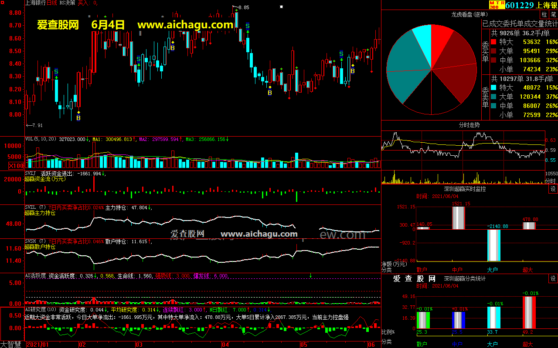
Task: Click the teal 大单 sell-order legend swatch
Action: (x=493, y=97)
